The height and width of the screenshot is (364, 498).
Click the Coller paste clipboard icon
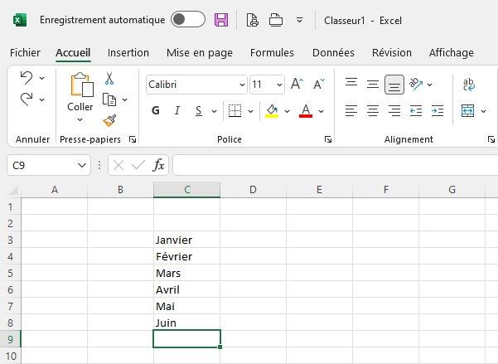pos(82,85)
